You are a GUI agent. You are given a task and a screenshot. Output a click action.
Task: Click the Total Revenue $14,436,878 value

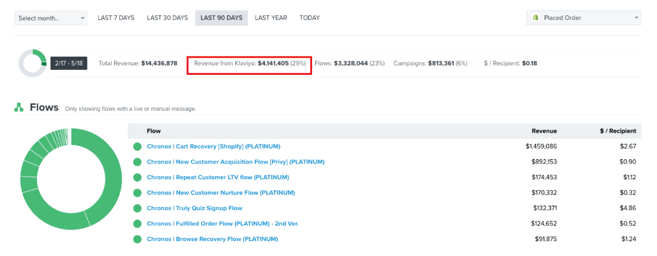coord(160,64)
